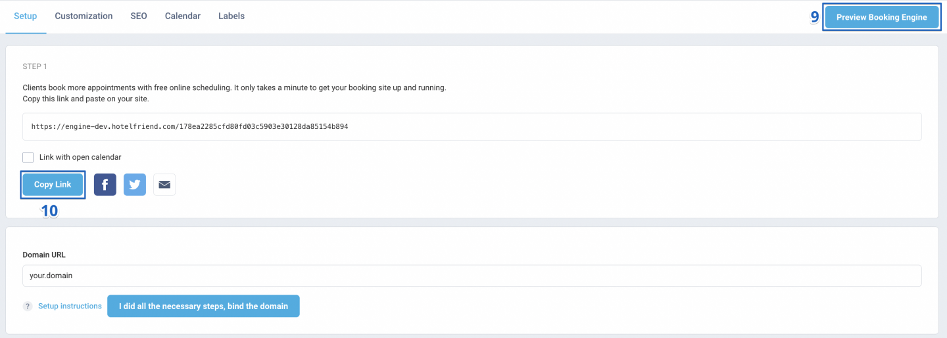This screenshot has width=947, height=338.
Task: Switch to the Customization tab
Action: point(84,16)
